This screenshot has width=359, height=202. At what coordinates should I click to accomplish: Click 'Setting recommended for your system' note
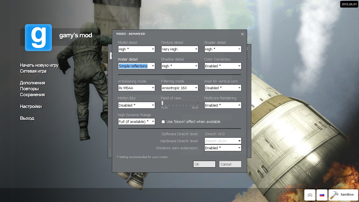(x=142, y=157)
